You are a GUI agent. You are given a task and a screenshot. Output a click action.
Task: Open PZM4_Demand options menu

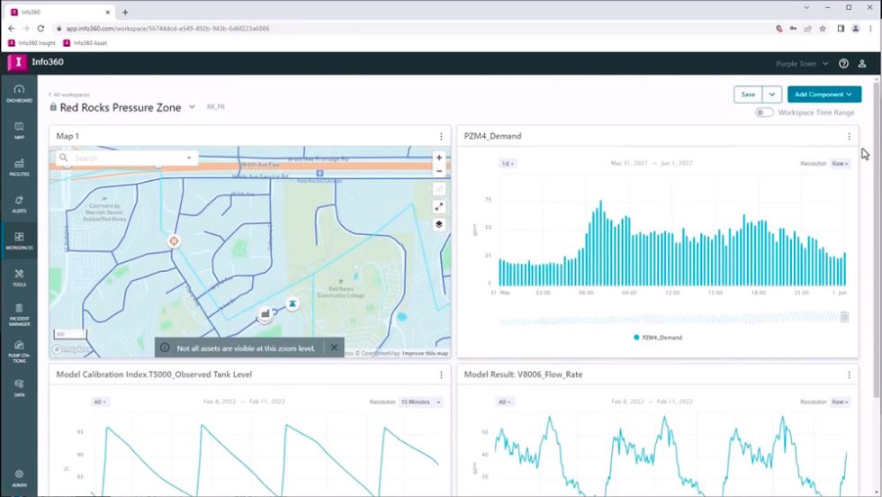click(x=849, y=136)
